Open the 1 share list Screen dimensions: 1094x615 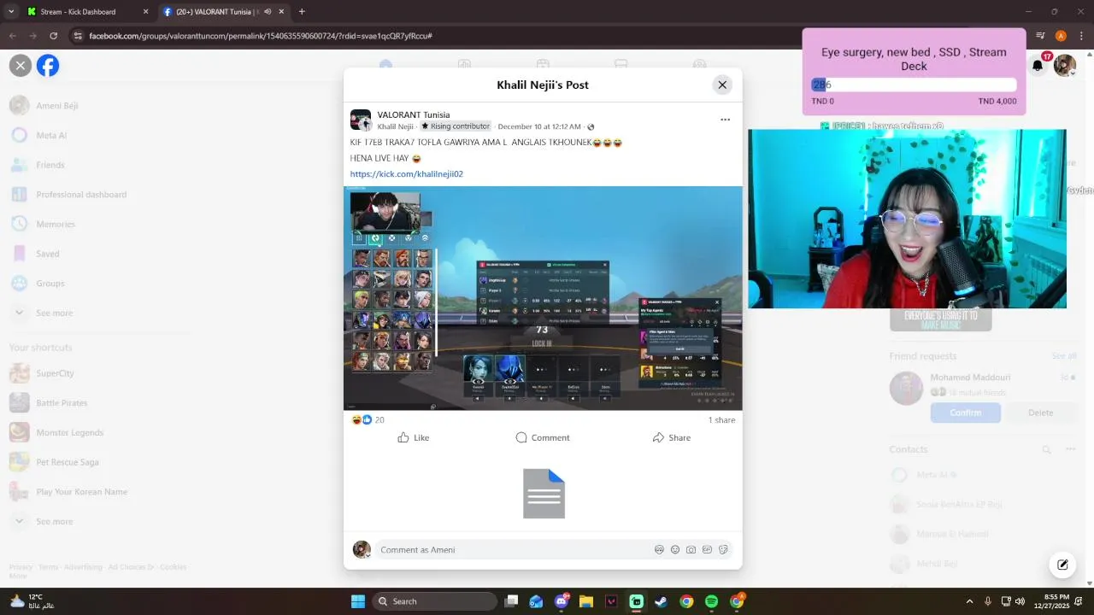(x=721, y=420)
